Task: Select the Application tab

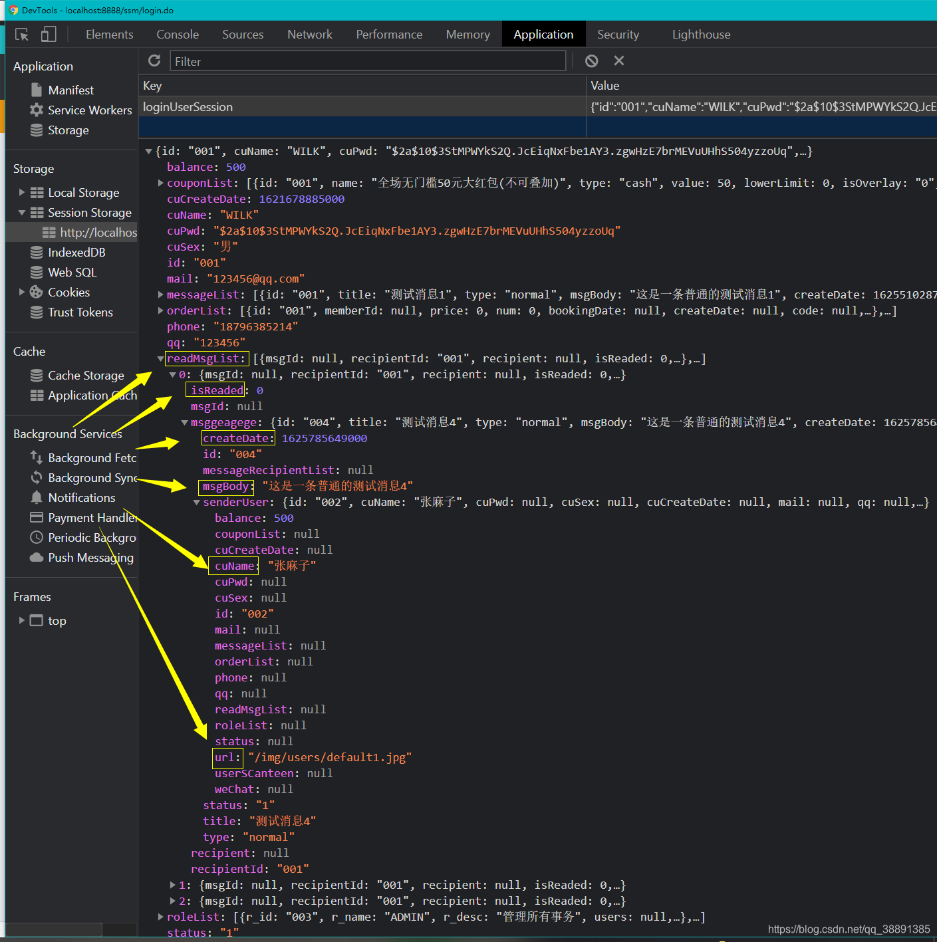Action: [x=543, y=35]
